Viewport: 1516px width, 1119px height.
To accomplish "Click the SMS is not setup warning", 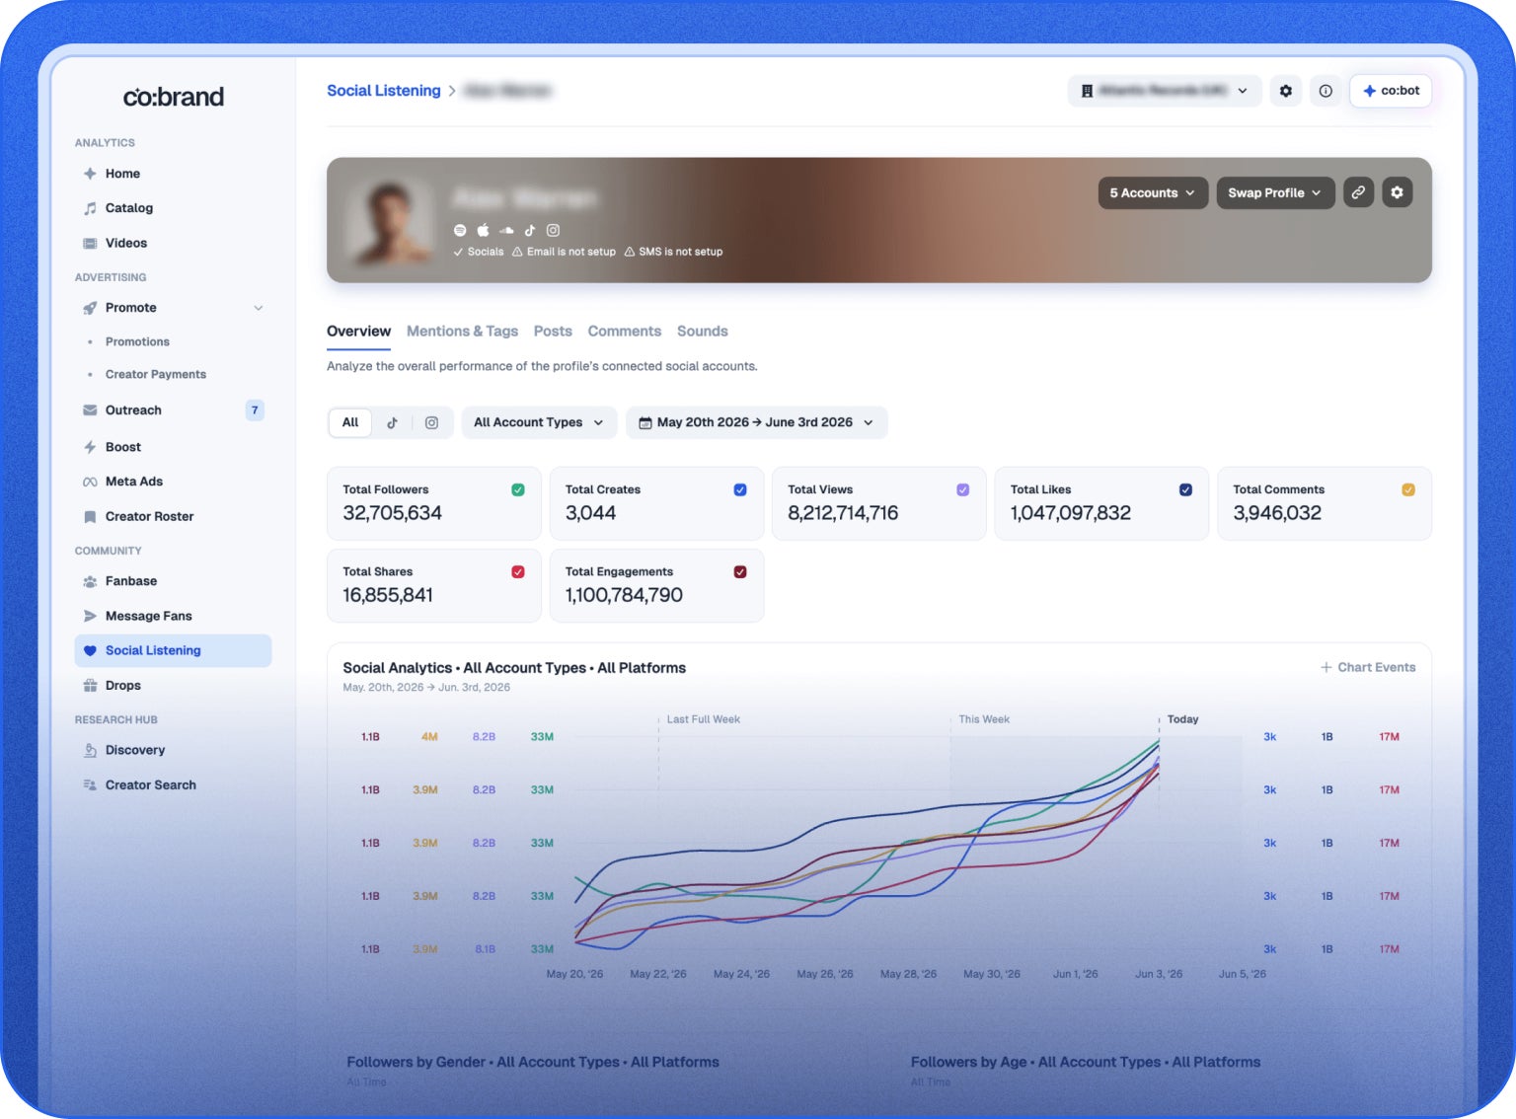I will 673,252.
